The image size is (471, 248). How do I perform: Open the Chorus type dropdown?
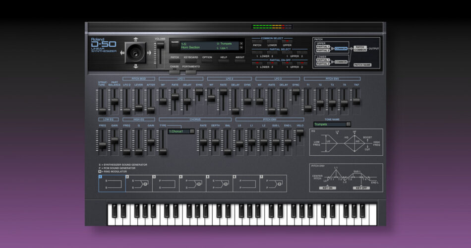coord(181,131)
